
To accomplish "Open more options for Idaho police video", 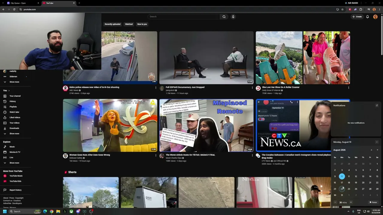I will [156, 87].
